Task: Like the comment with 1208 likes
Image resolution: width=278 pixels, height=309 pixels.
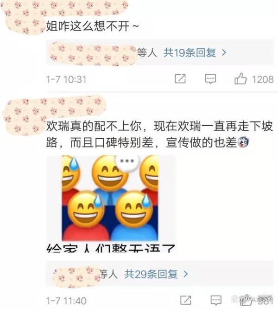Action: [x=240, y=79]
